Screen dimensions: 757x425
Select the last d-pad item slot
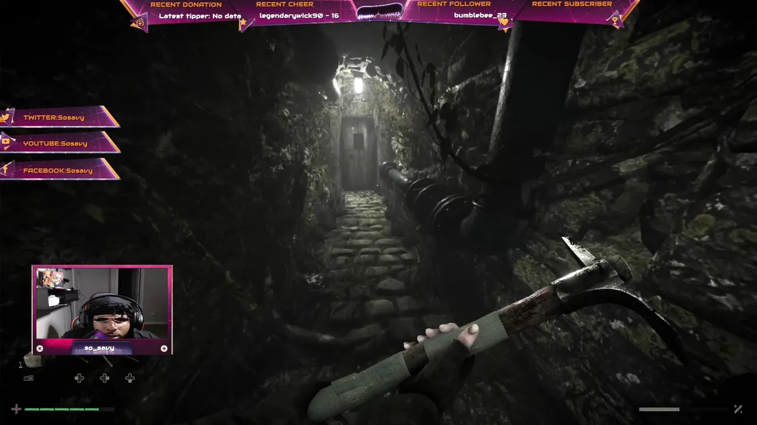pyautogui.click(x=130, y=378)
